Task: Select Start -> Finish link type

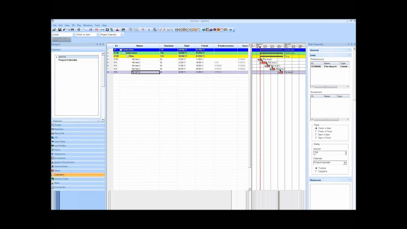Action: point(316,138)
